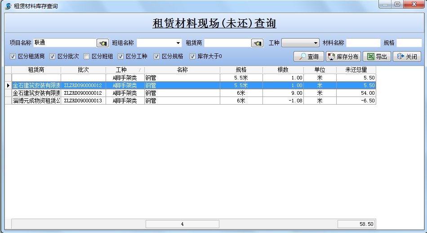Click the lookup icon next to 租赁商

(x=257, y=43)
